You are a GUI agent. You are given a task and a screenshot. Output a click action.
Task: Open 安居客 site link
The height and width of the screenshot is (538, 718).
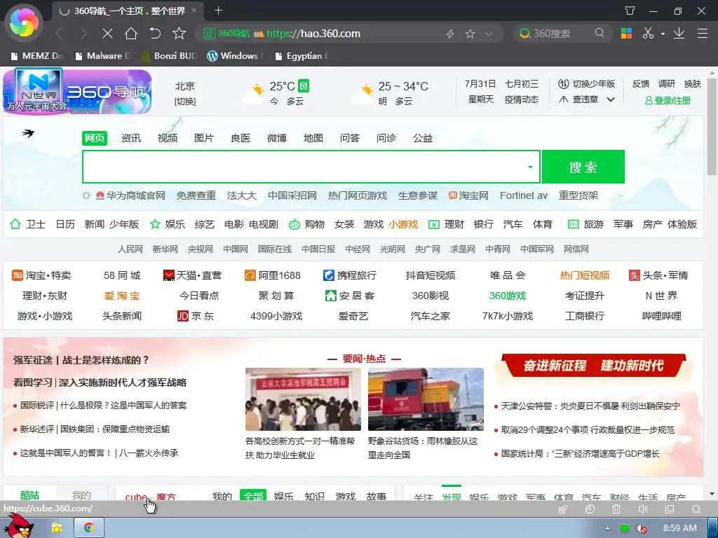coord(350,296)
